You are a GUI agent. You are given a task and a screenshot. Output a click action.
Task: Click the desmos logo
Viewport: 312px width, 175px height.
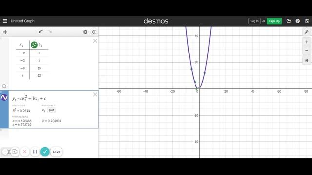156,21
